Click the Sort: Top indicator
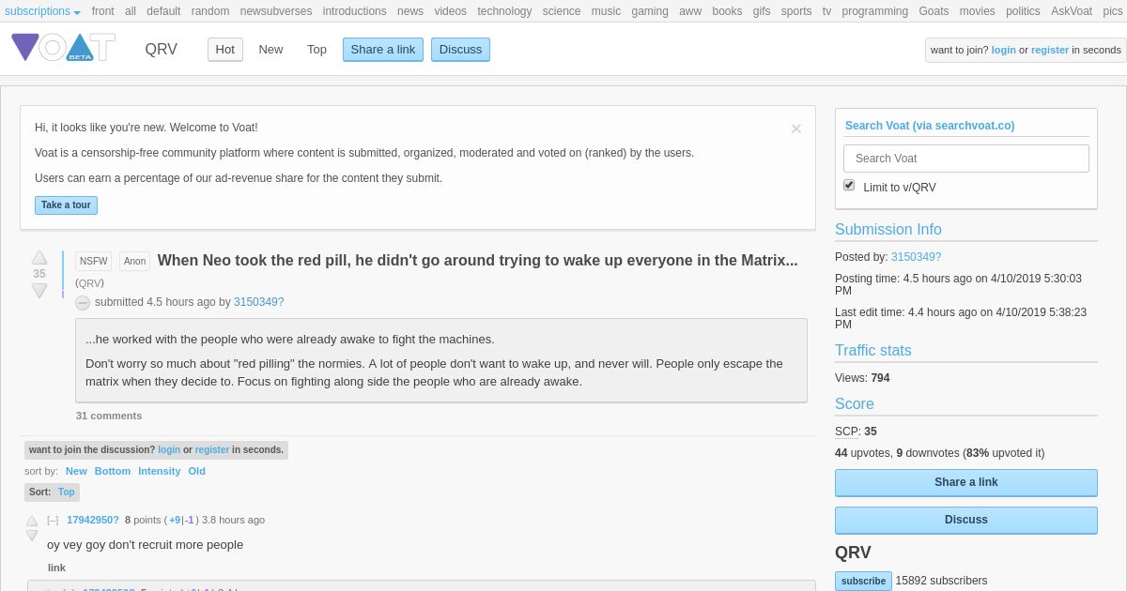The image size is (1127, 591). [x=52, y=492]
